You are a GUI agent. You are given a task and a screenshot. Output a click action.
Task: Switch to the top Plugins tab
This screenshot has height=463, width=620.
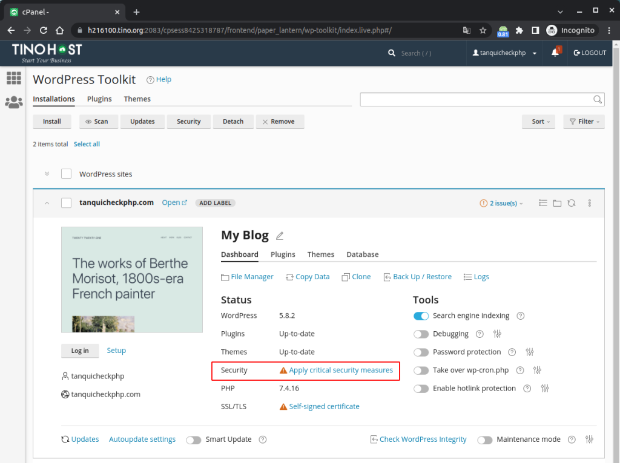[99, 99]
